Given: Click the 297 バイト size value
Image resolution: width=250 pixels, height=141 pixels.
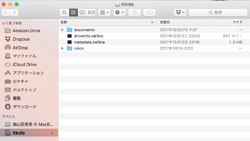Looking at the screenshot, I should pos(232,36).
